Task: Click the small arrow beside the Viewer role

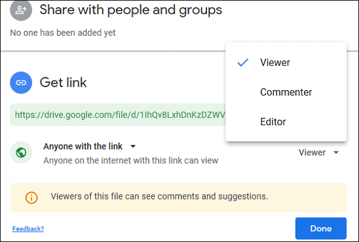Action: pyautogui.click(x=336, y=152)
